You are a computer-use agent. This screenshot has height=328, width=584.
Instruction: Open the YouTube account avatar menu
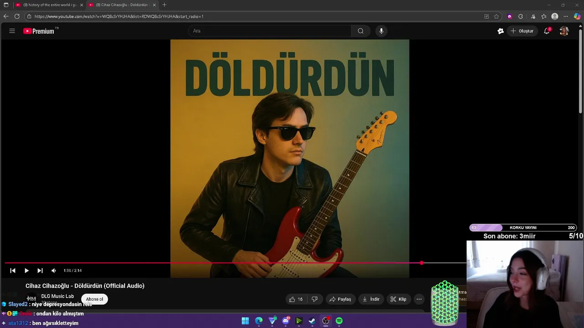pyautogui.click(x=564, y=31)
